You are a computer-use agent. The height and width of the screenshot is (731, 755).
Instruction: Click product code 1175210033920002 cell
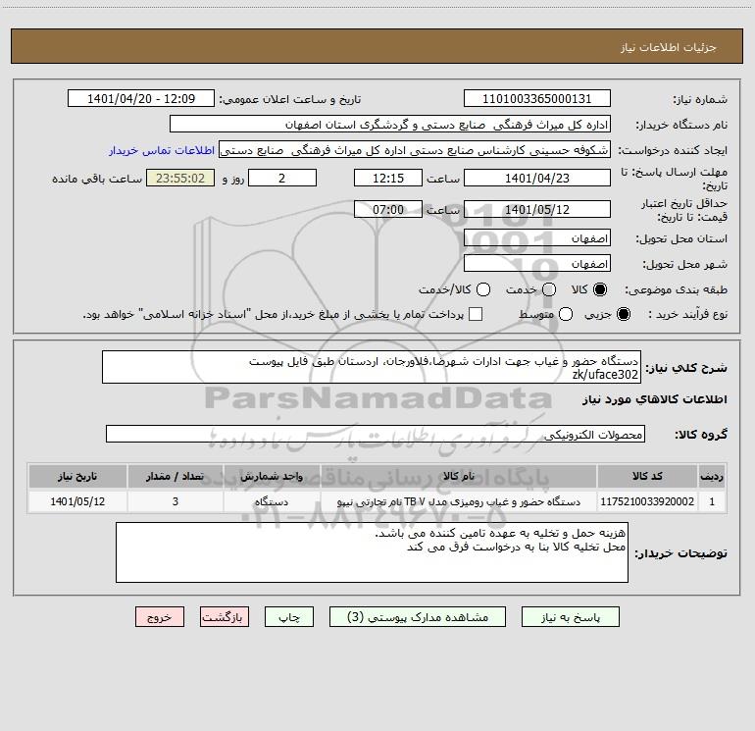click(x=647, y=501)
